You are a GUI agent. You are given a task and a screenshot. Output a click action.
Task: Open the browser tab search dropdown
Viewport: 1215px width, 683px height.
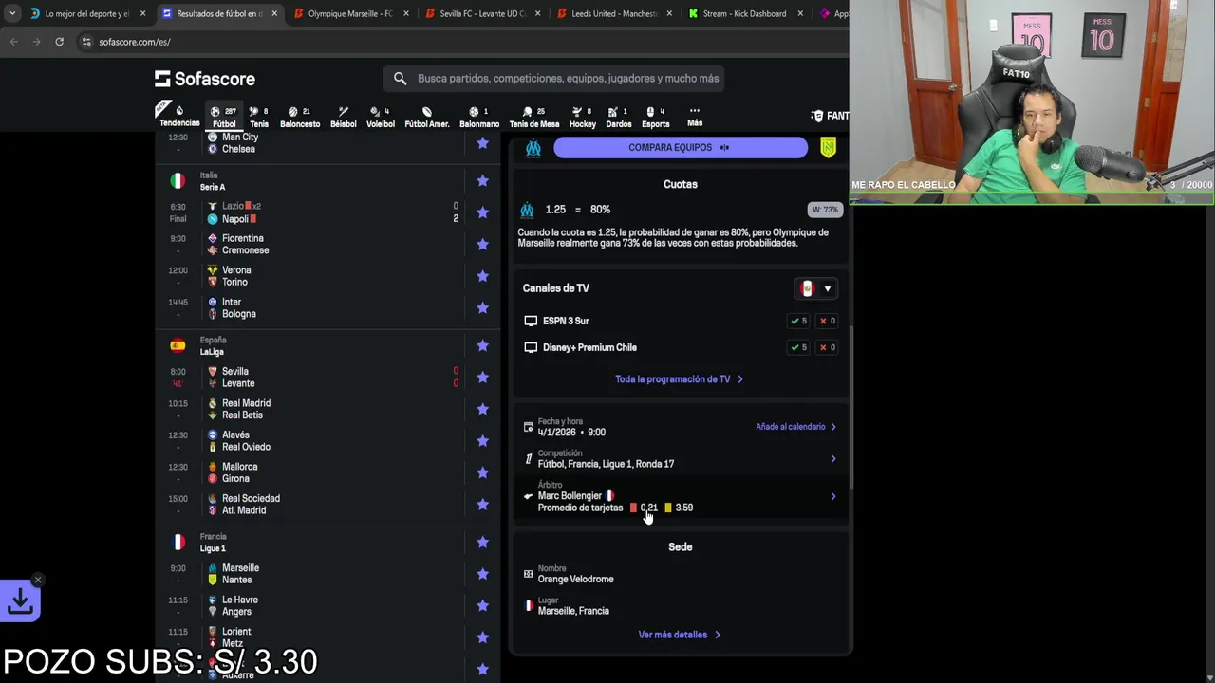click(x=11, y=13)
